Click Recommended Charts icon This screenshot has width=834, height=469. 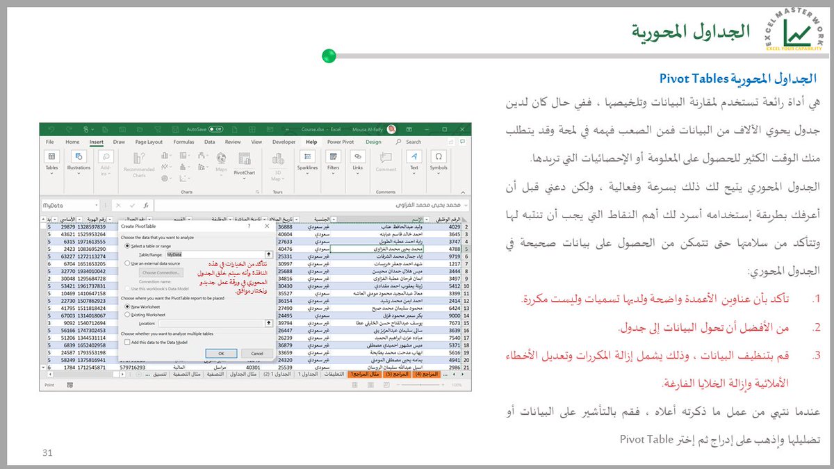tap(139, 164)
